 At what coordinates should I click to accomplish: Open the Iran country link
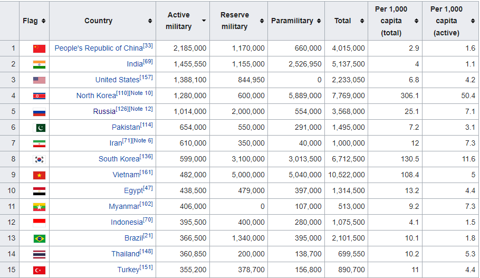coord(116,143)
